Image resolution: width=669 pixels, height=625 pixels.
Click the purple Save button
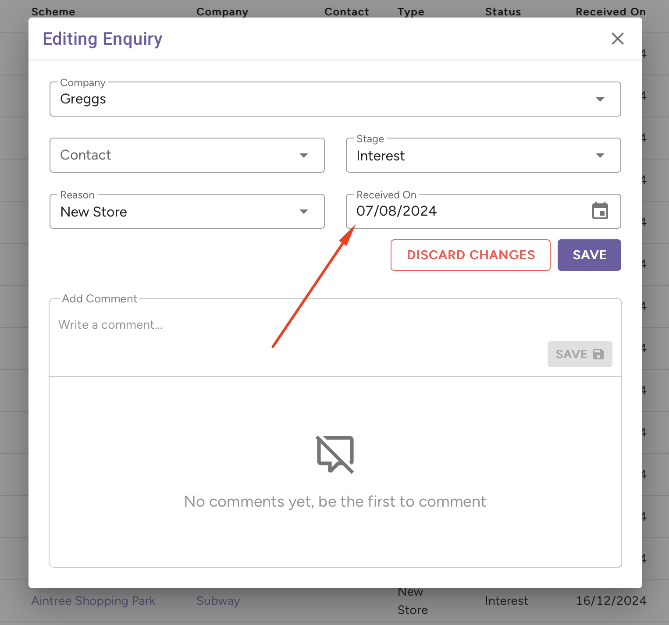click(x=589, y=255)
